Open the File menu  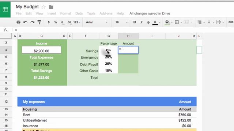(x=19, y=13)
